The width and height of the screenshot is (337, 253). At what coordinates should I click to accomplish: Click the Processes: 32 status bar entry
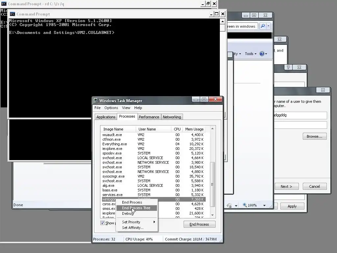pos(104,239)
